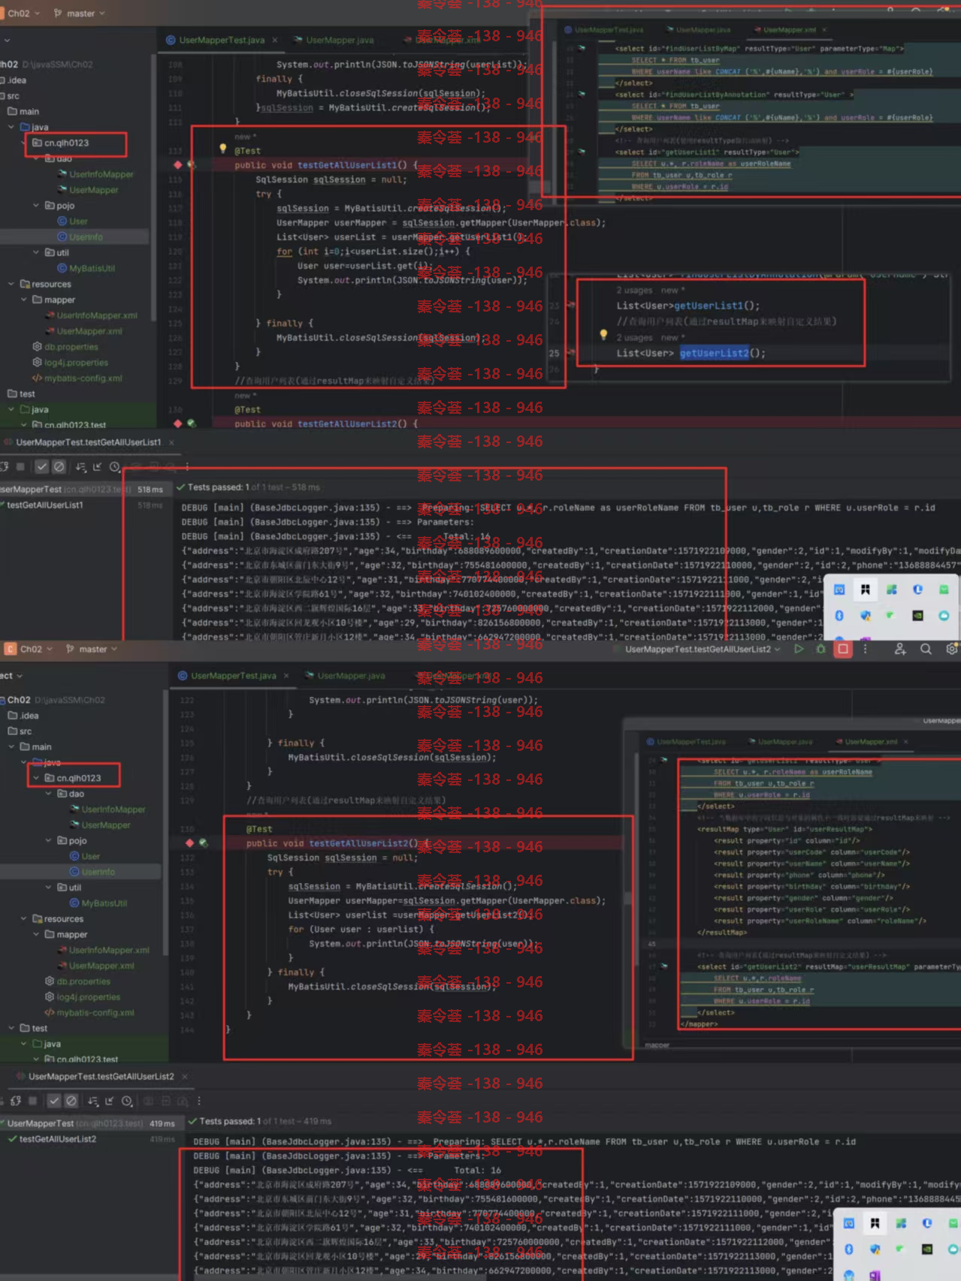Open Search Everywhere magnifier in lower toolbar

click(926, 650)
